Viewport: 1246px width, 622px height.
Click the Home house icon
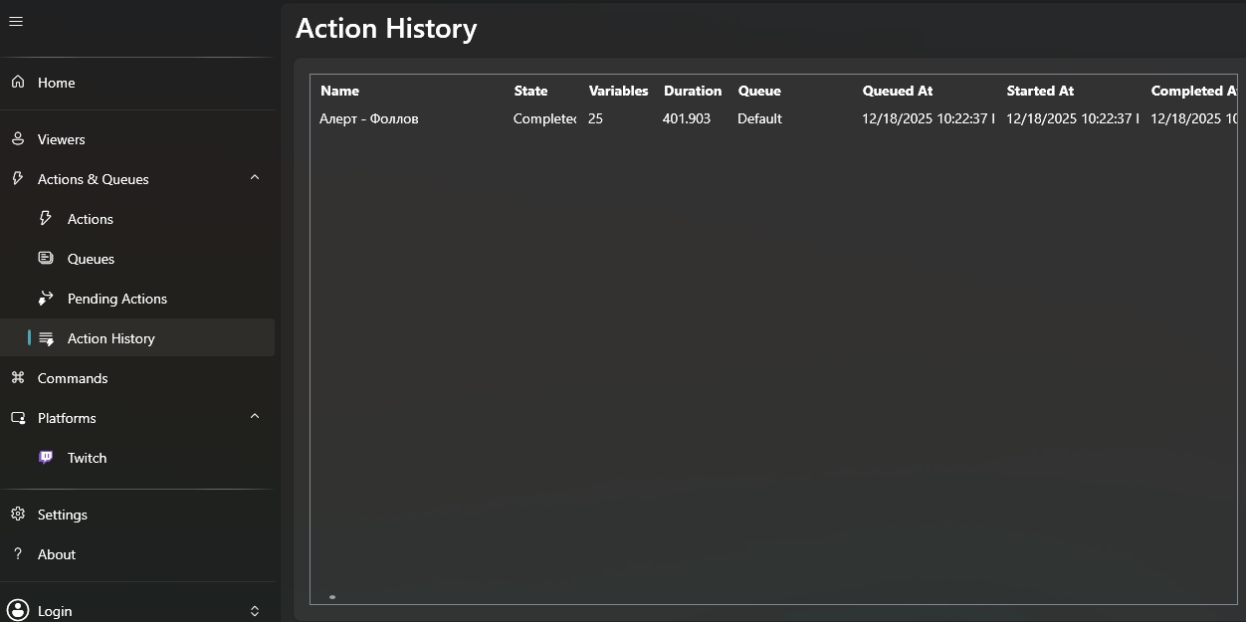coord(18,83)
